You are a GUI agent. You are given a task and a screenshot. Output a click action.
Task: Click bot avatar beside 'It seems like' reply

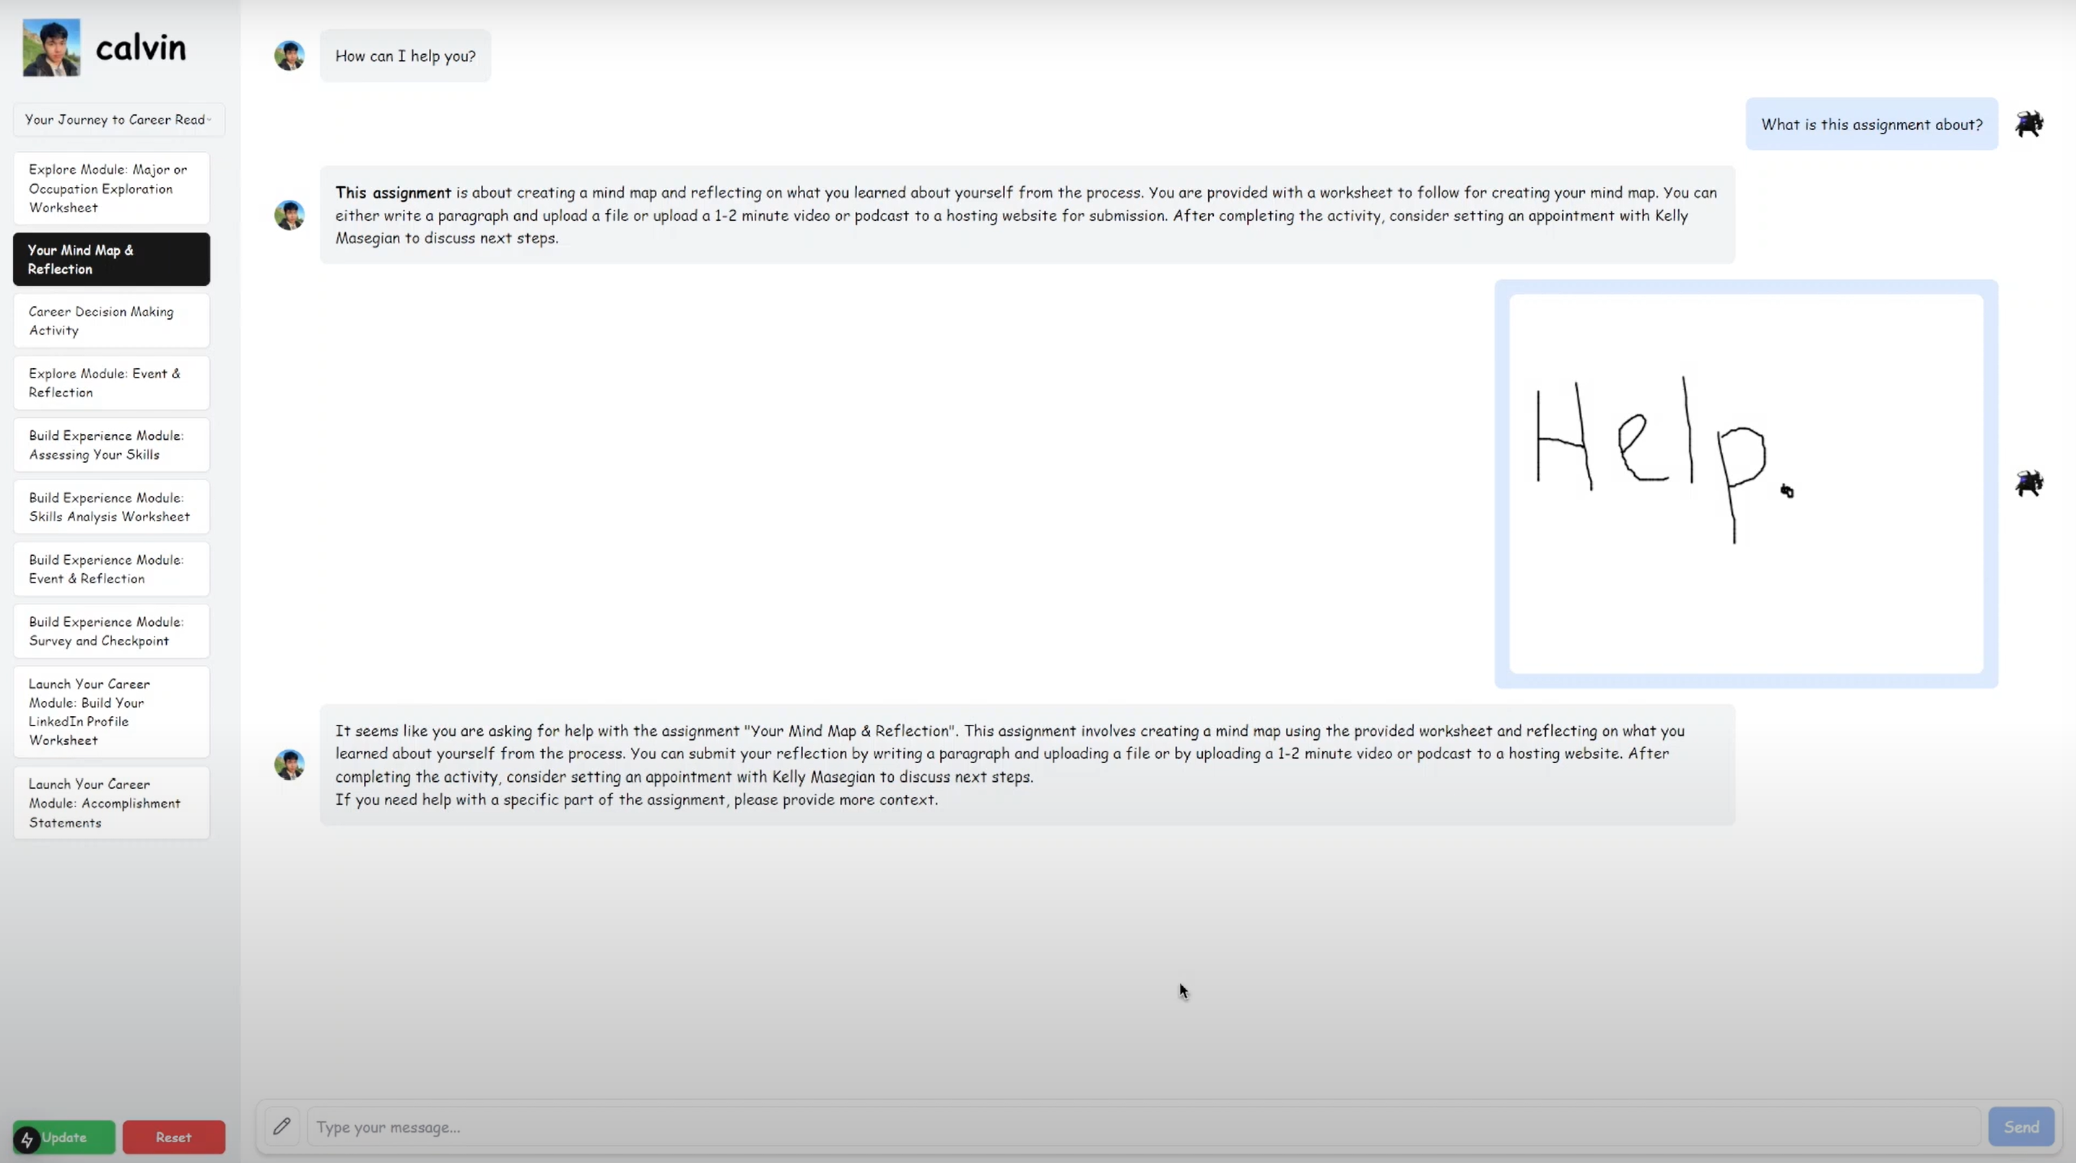290,765
